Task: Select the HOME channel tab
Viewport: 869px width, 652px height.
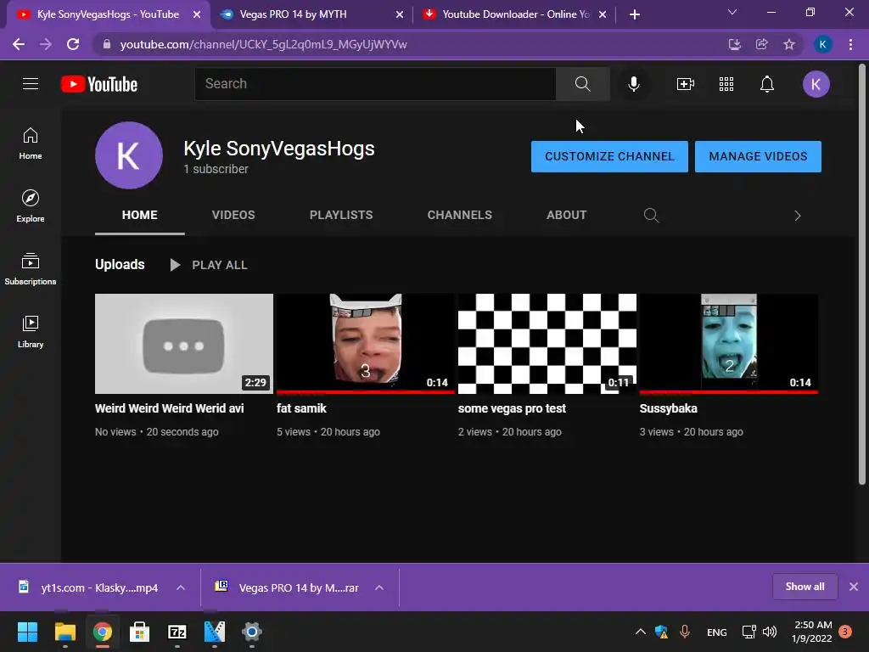Action: (140, 215)
